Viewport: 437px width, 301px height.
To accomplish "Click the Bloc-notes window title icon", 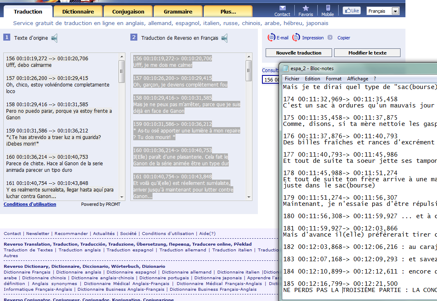I will [x=286, y=68].
